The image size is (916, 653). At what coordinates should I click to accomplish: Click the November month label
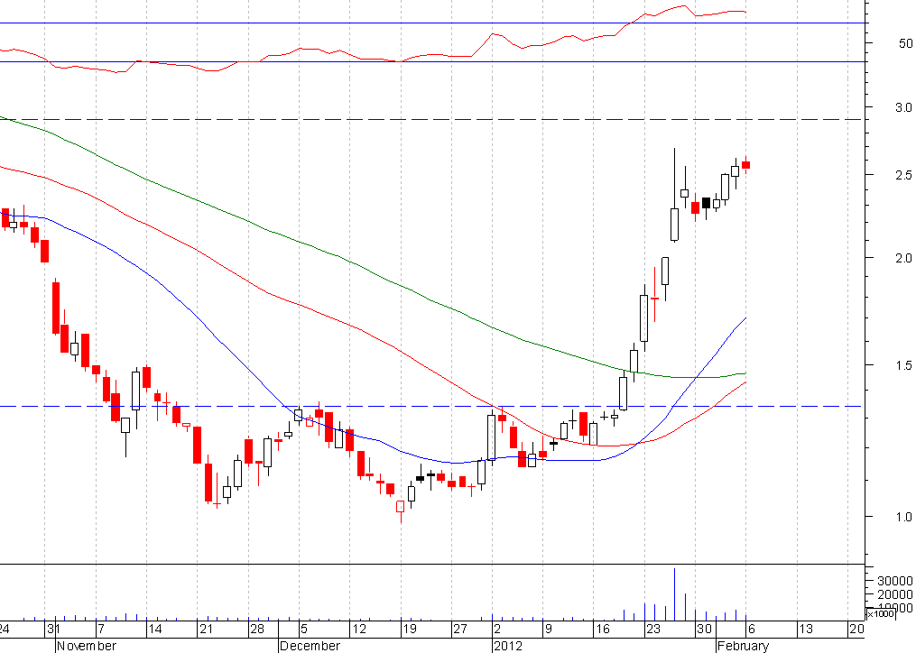click(x=87, y=646)
